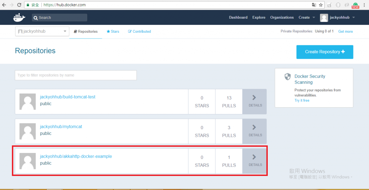This screenshot has width=369, height=190.
Task: Open jackyohhub/mytomcat repository link
Action: pyautogui.click(x=61, y=127)
